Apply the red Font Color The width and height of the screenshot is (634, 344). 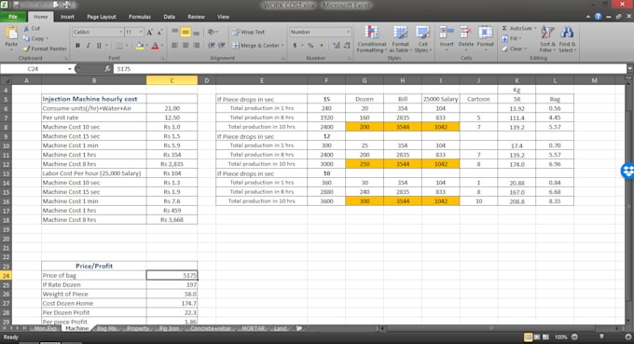pyautogui.click(x=156, y=46)
